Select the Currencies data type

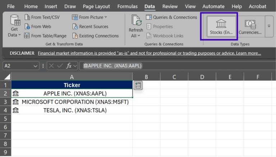pos(250,26)
